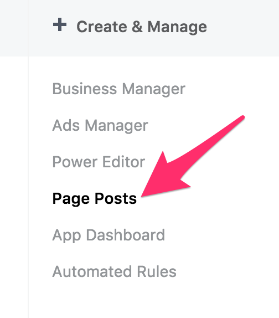Click the Ads Manager menu item
This screenshot has height=318, width=279.
coord(100,126)
